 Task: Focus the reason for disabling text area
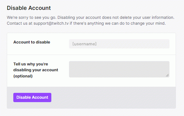119,69
